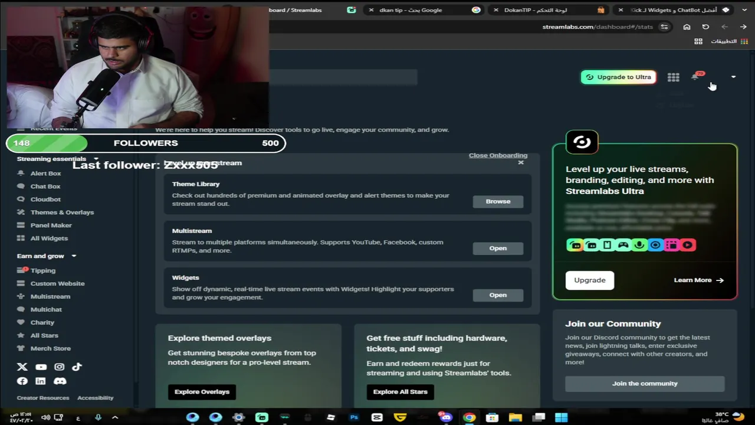Click the red play icon in the Ultra card
The width and height of the screenshot is (755, 425).
[x=688, y=245]
